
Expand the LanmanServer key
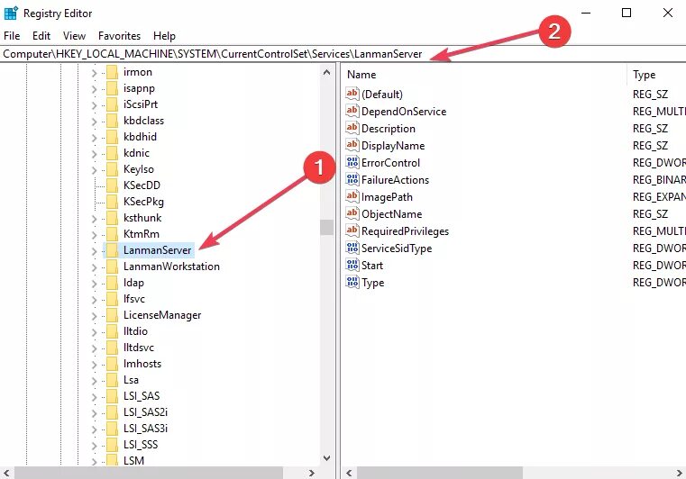pyautogui.click(x=94, y=251)
